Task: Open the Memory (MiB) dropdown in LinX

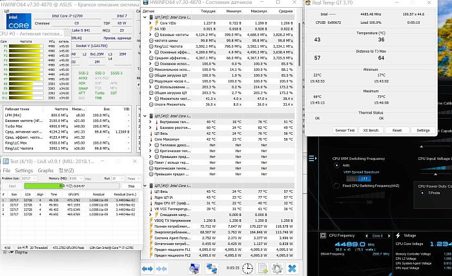Action: 76,179
